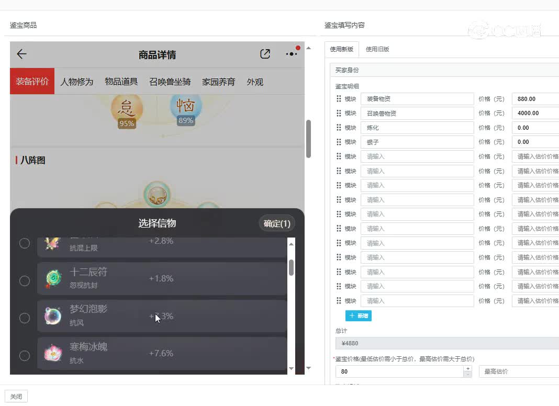Increase 鉴宝价格 with stepper plus
This screenshot has width=559, height=406.
(x=468, y=368)
